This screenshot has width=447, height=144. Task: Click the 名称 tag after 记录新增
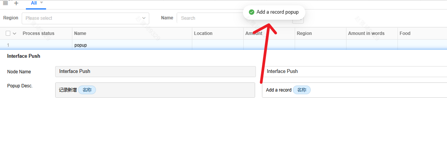tap(87, 90)
